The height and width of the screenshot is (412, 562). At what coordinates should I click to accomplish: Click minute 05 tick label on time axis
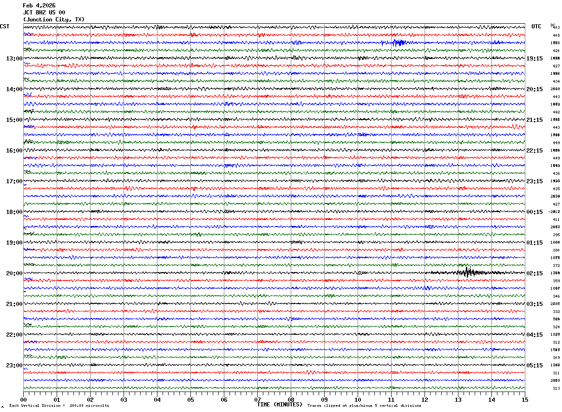tap(190, 399)
